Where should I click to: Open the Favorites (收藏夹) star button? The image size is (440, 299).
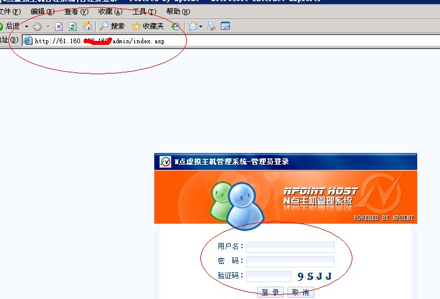coord(148,26)
